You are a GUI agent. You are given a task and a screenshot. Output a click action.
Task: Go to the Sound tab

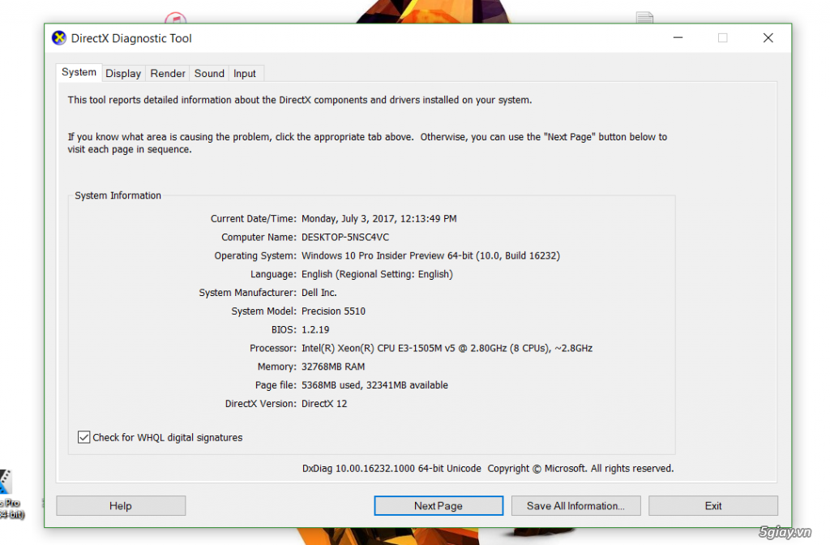point(209,73)
